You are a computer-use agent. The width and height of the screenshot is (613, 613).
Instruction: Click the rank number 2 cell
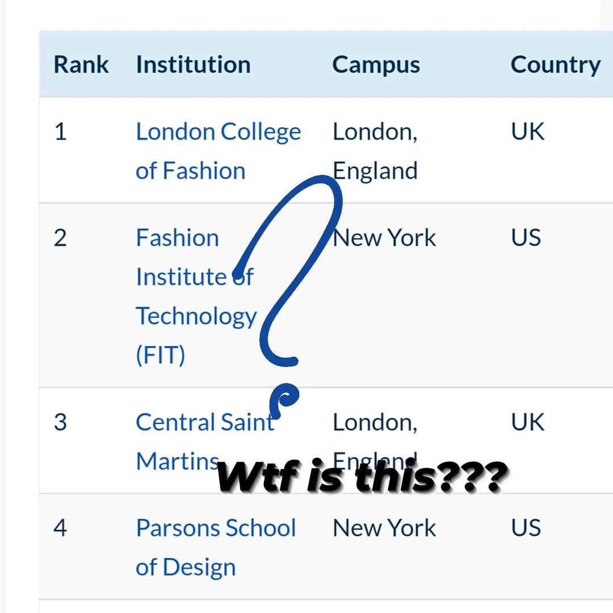[60, 238]
